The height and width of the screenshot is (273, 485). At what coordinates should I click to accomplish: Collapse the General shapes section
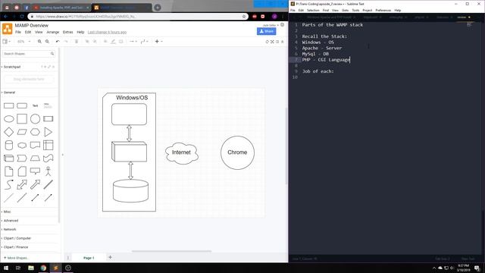click(9, 93)
